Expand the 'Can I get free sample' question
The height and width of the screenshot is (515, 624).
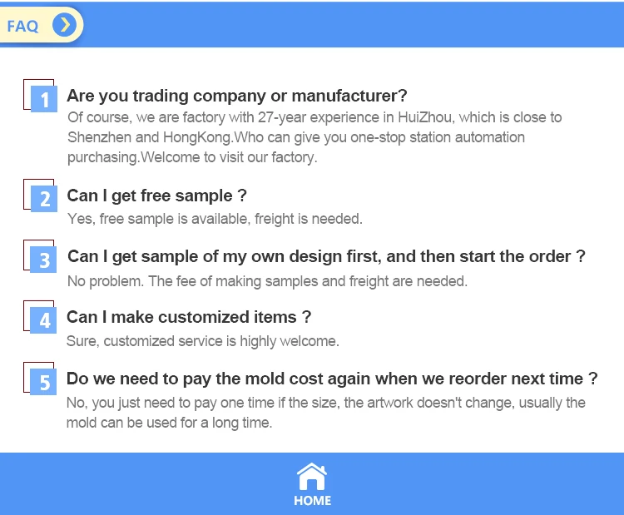157,196
